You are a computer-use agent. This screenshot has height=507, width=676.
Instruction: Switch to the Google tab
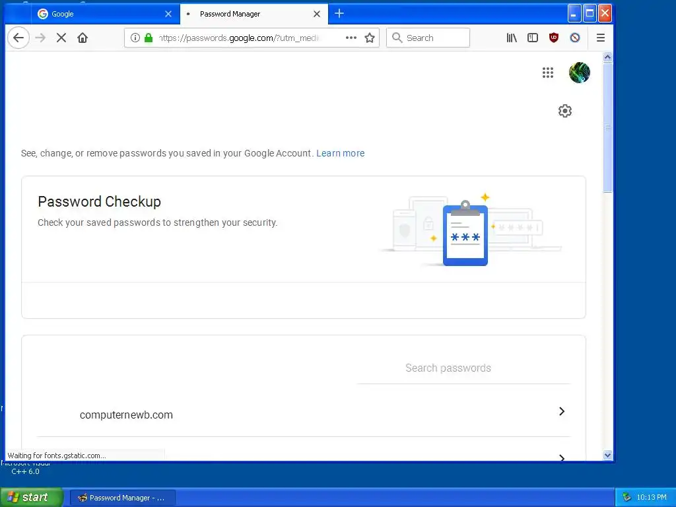tap(106, 14)
